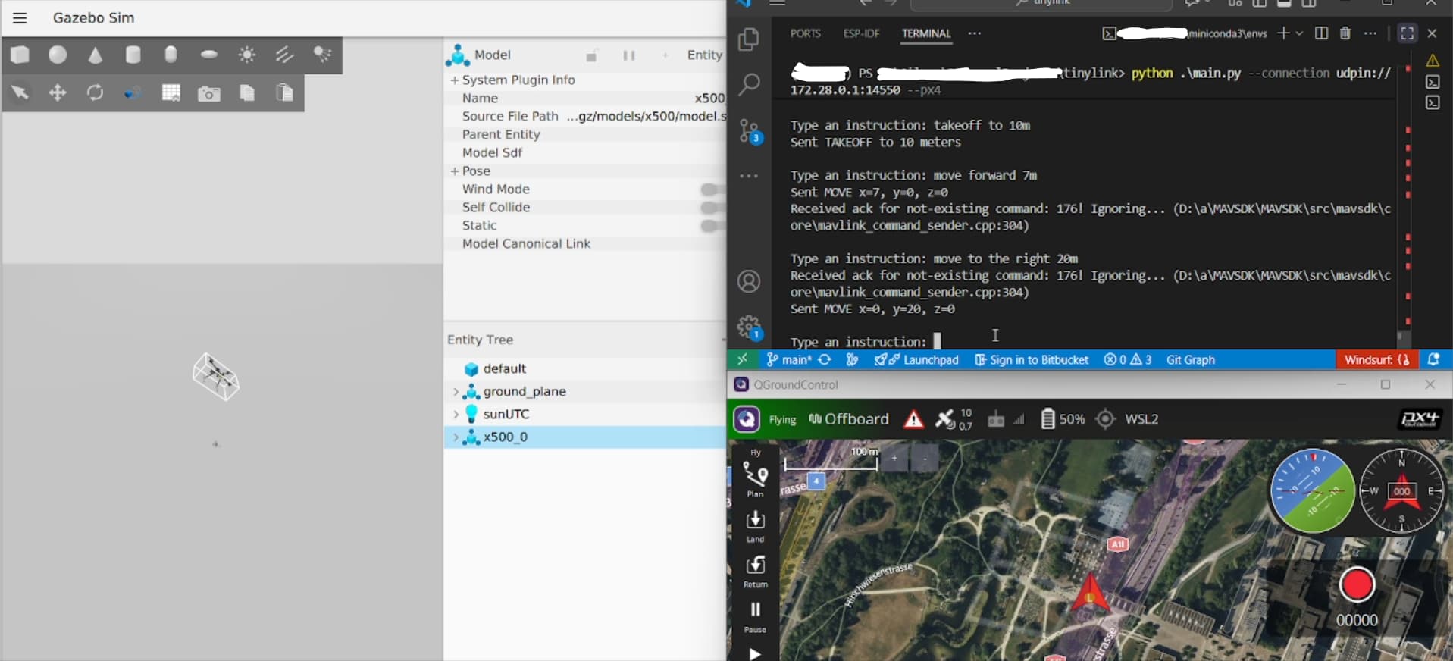Add a point light to scene
The image size is (1453, 661).
pyautogui.click(x=247, y=55)
